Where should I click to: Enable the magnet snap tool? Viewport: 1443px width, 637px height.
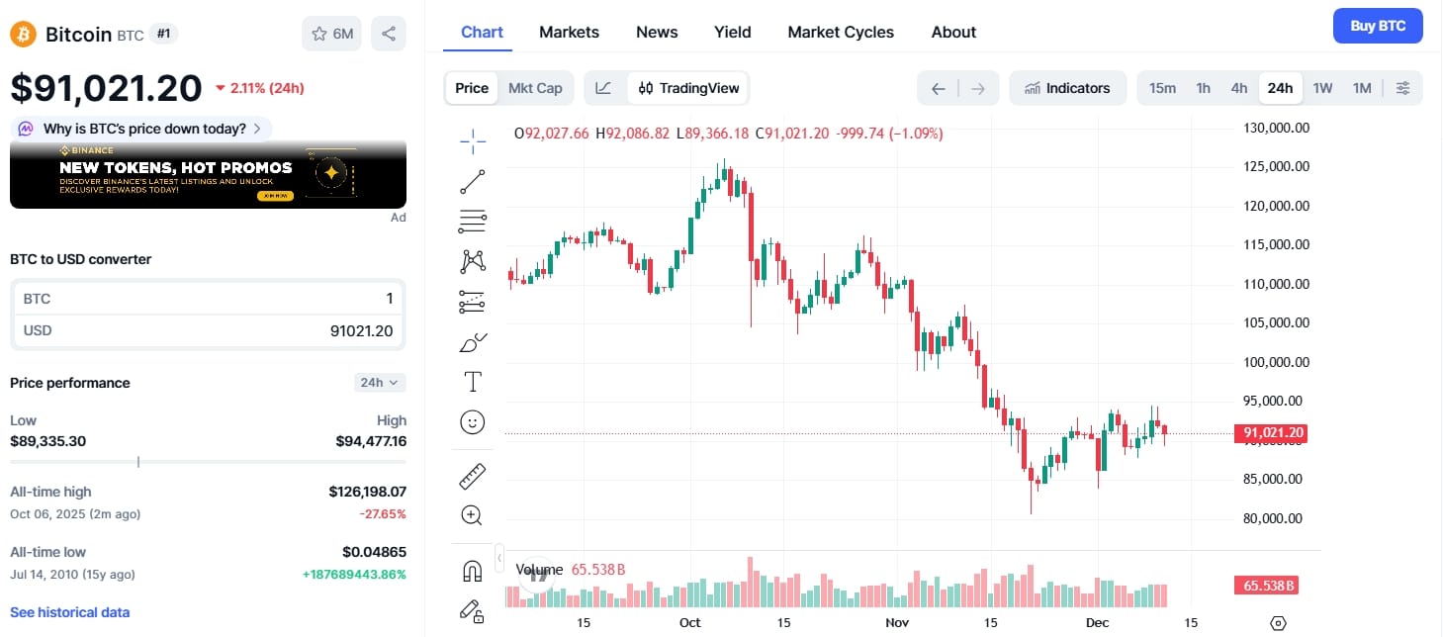click(x=473, y=571)
